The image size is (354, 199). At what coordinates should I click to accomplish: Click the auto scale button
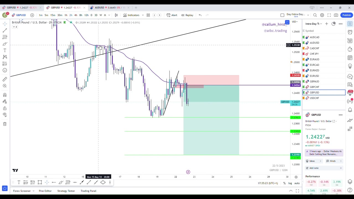297,183
